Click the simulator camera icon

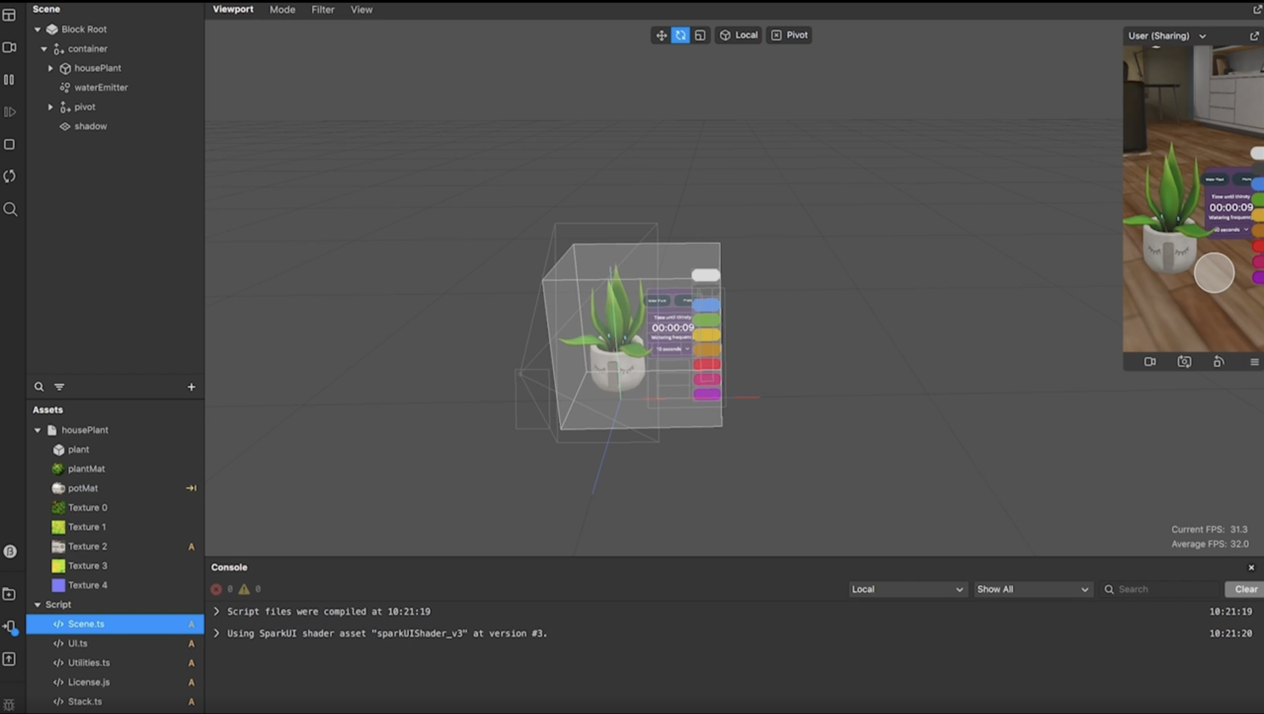coord(1150,362)
